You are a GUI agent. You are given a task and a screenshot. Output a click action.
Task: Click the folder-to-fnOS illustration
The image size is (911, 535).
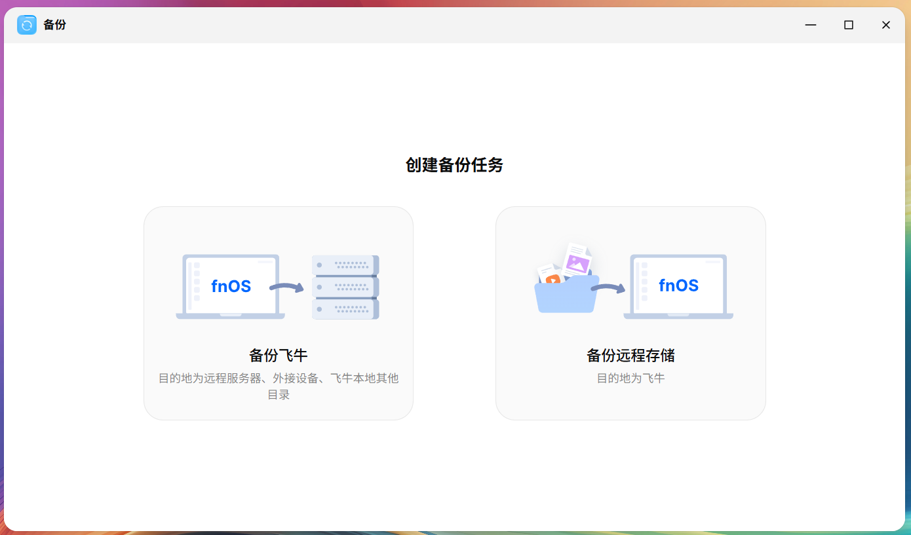(x=633, y=282)
